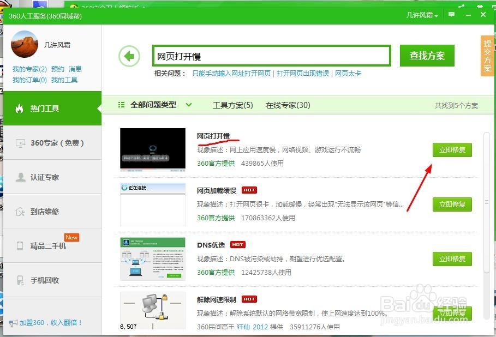The image size is (496, 337).
Task: Click related link 打开网页出现错误
Action: [303, 73]
